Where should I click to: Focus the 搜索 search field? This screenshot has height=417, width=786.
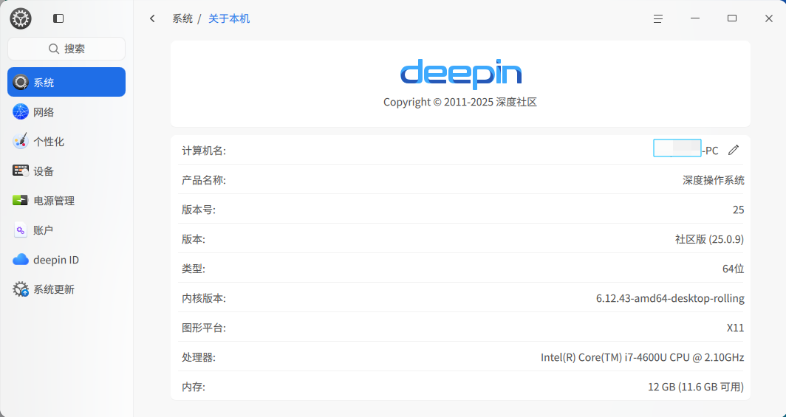66,49
